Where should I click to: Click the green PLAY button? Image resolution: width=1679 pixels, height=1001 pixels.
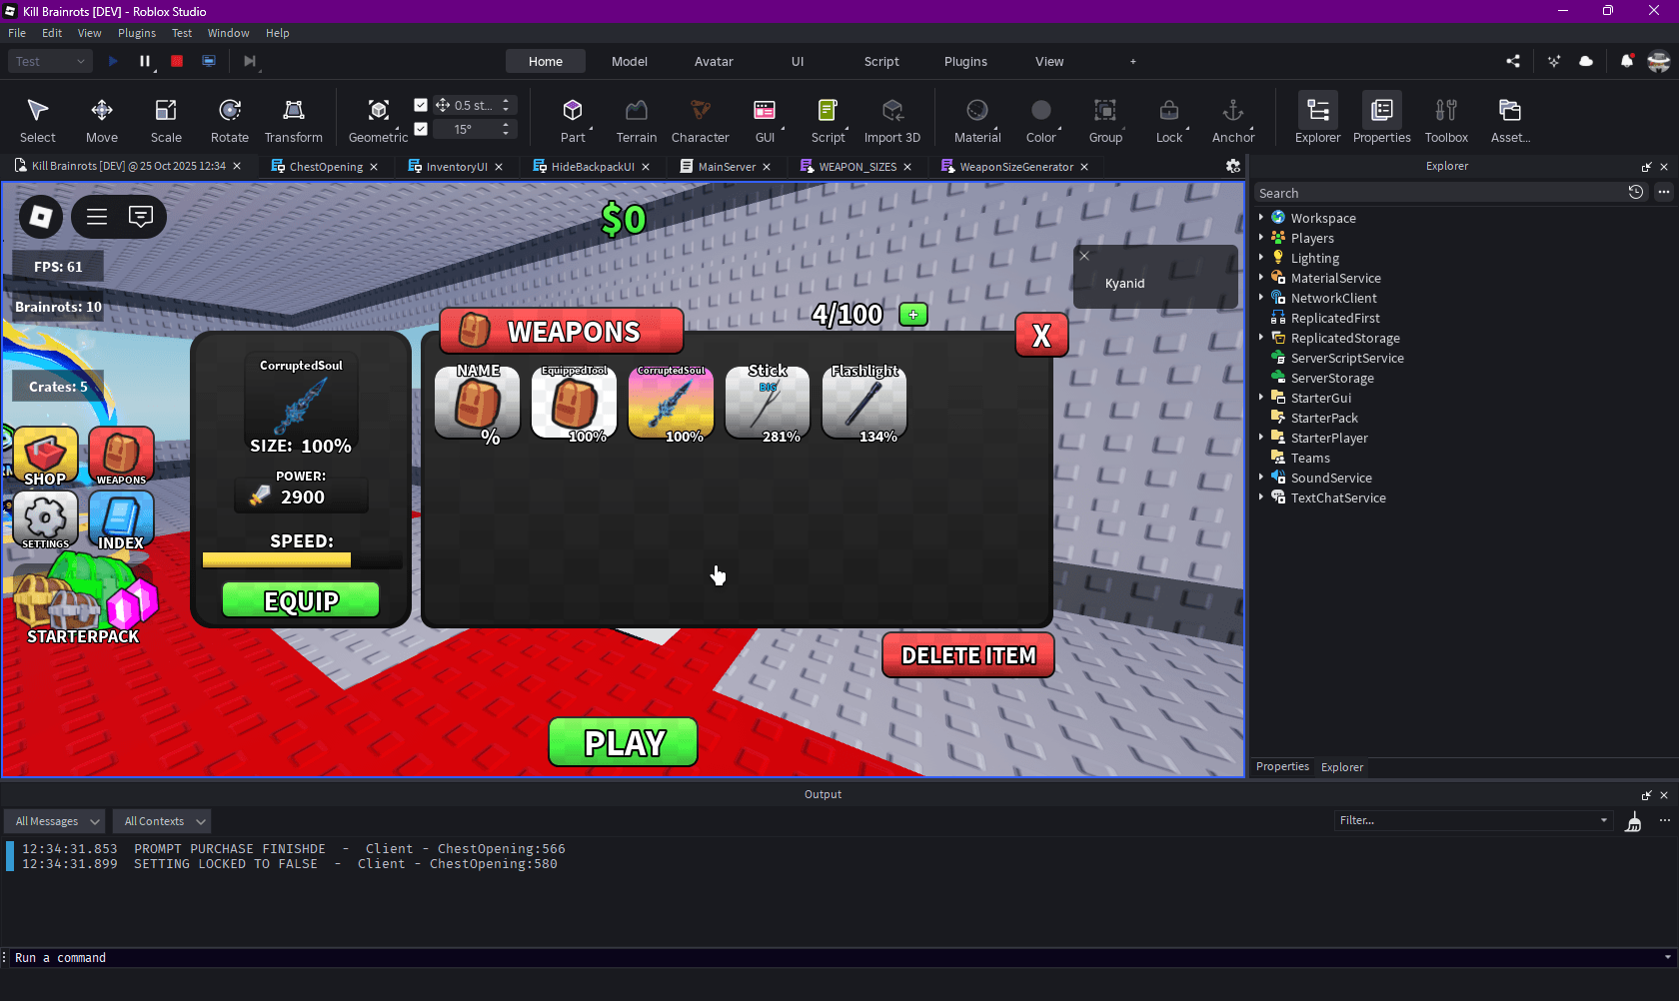coord(624,742)
